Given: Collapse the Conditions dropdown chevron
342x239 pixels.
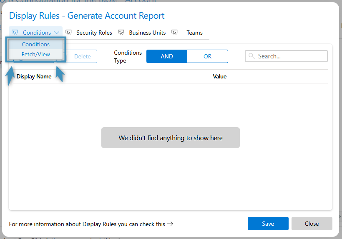Looking at the screenshot, I should tap(57, 33).
